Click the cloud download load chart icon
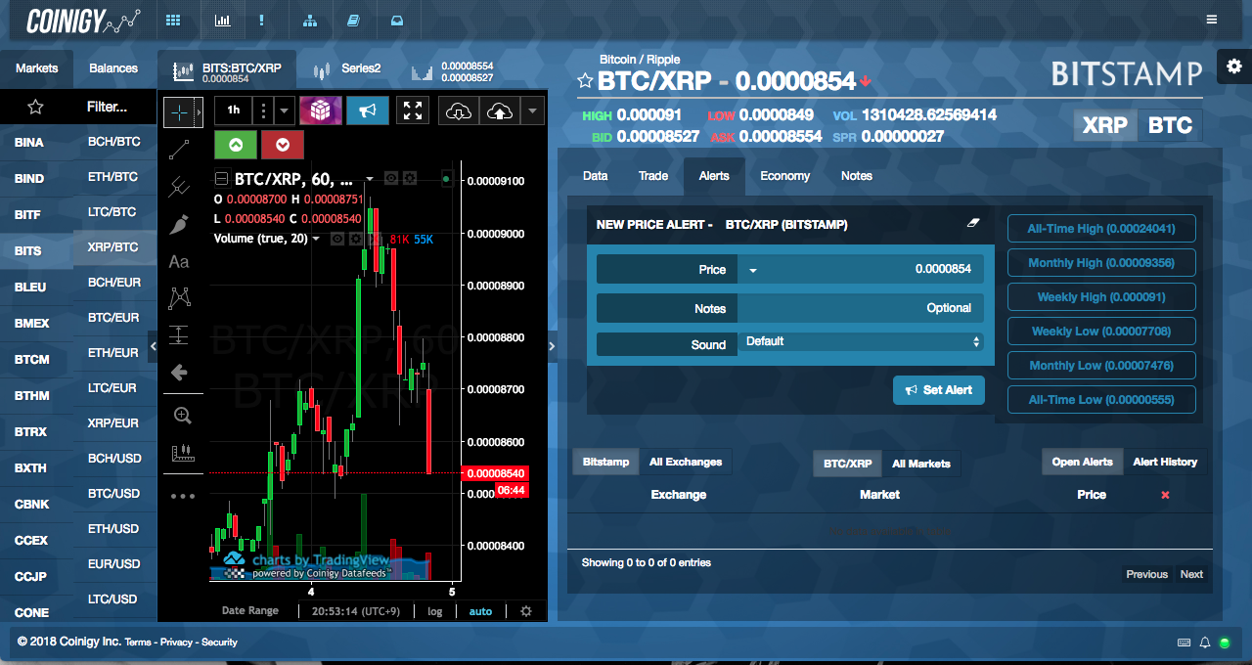This screenshot has height=665, width=1252. pyautogui.click(x=457, y=111)
